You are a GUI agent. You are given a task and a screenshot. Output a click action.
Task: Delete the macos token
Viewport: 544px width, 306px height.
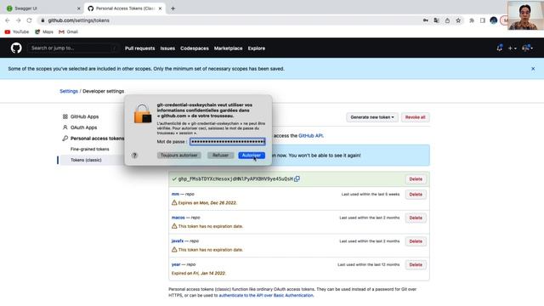pos(416,218)
